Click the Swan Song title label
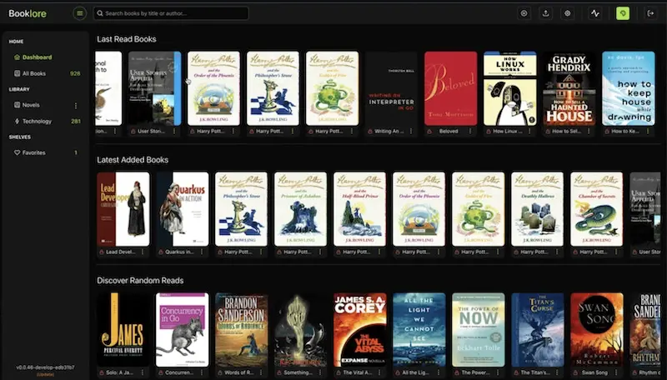Viewport: 667px width, 380px height. coord(594,372)
